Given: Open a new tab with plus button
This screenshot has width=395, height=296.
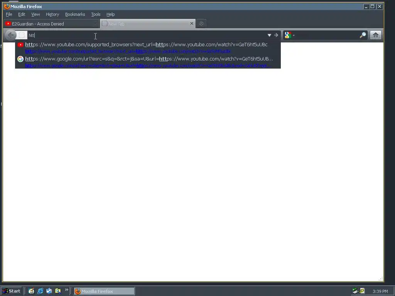Looking at the screenshot, I should 201,24.
